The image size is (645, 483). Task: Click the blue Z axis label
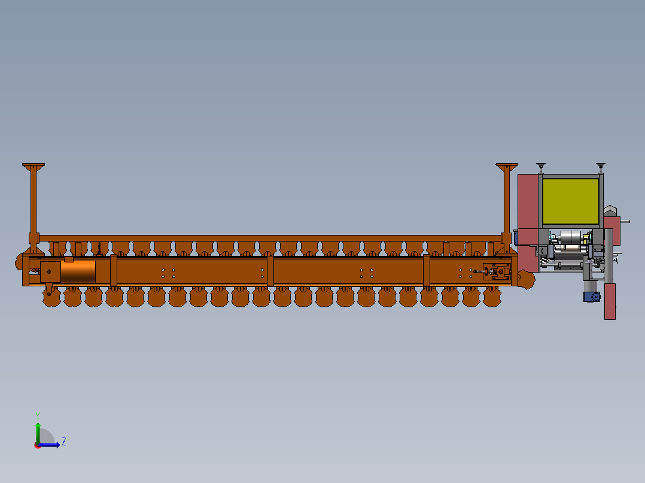[64, 442]
